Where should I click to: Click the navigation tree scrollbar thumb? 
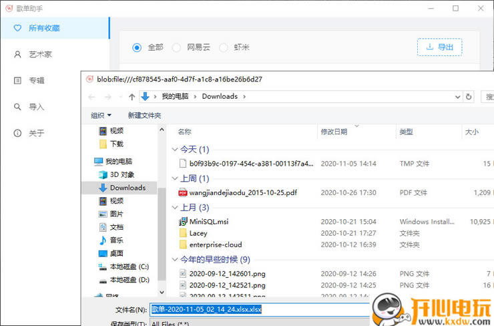tap(162, 234)
